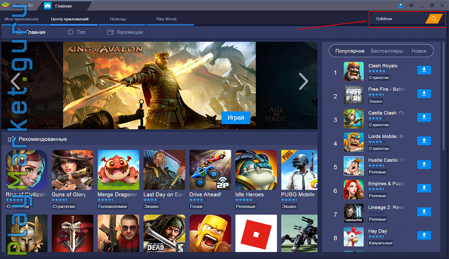Download Lineage 2 with its blue button
This screenshot has height=259, width=449.
[x=424, y=212]
